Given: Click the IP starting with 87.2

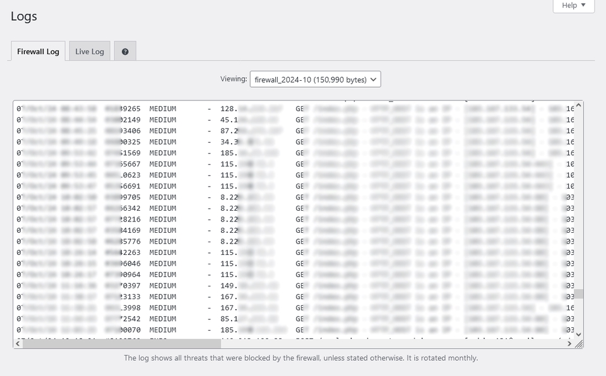Looking at the screenshot, I should [252, 131].
